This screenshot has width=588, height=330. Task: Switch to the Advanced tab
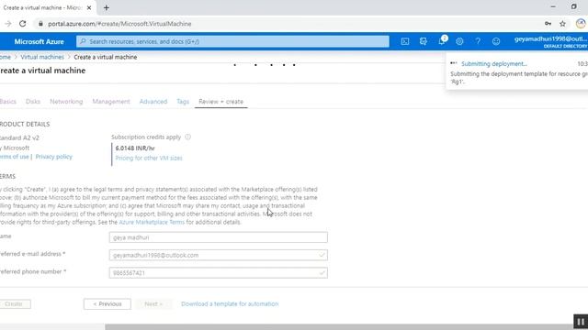tap(153, 102)
